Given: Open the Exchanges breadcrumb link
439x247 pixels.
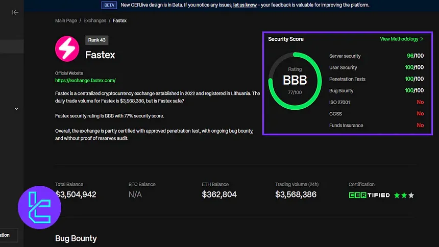Looking at the screenshot, I should (x=94, y=20).
